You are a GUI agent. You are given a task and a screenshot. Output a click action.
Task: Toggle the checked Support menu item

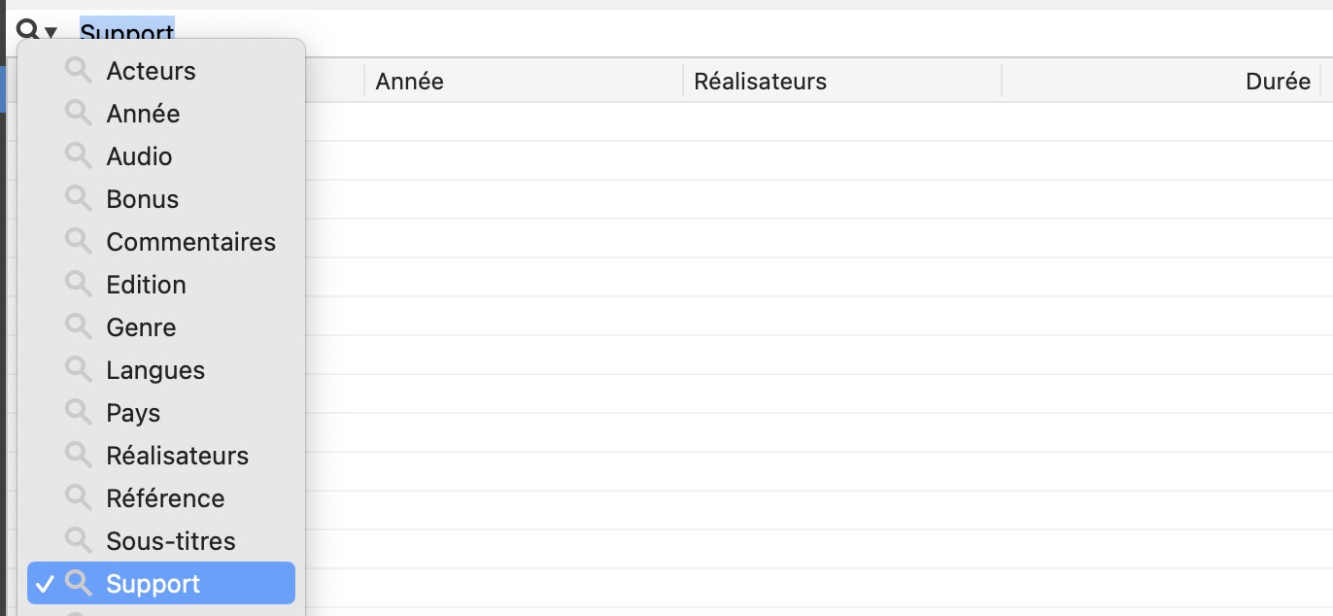(x=154, y=584)
